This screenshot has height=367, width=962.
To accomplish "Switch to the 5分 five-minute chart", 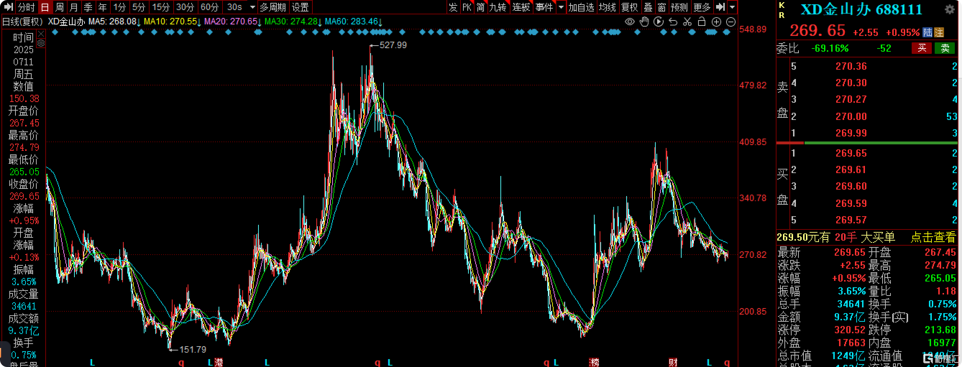I will (x=139, y=7).
